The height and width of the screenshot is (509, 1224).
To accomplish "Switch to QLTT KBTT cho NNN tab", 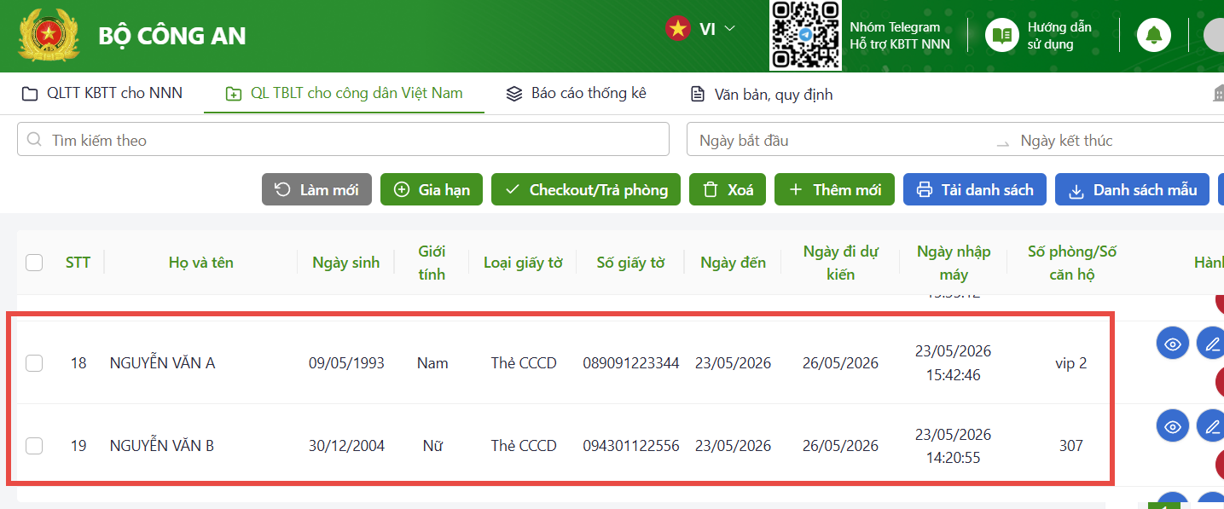I will [102, 93].
